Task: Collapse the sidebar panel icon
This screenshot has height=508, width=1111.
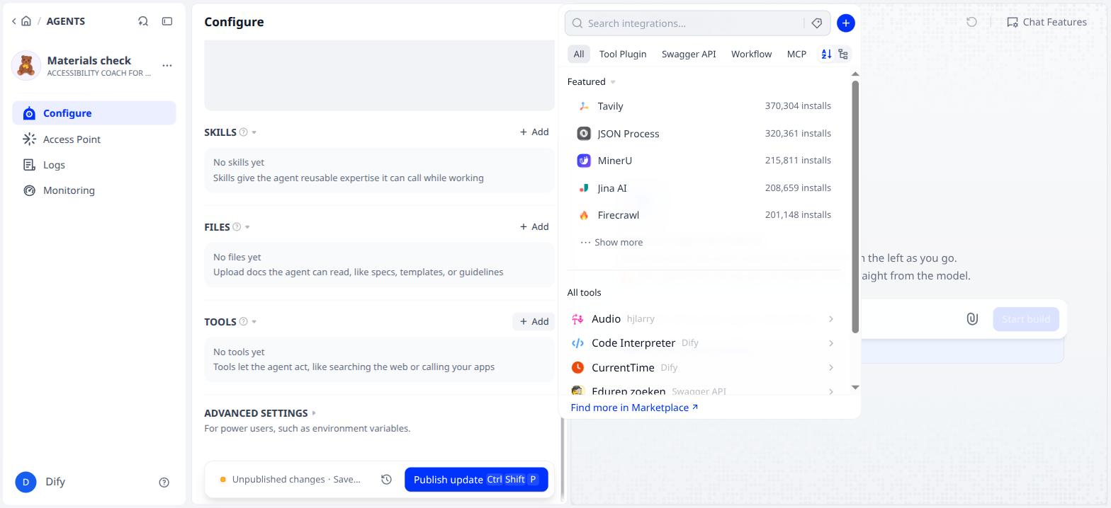Action: point(167,21)
